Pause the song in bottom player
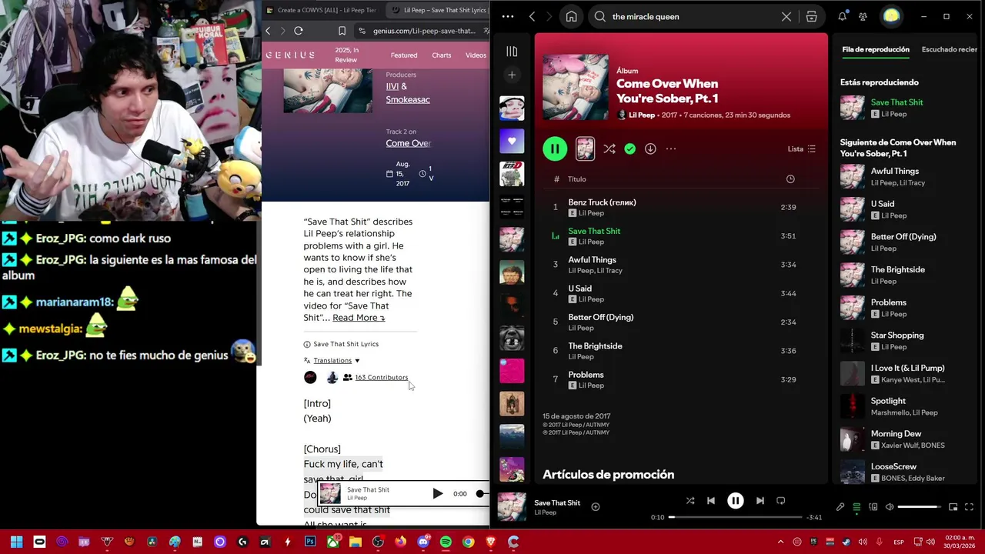This screenshot has width=985, height=554. coord(736,501)
